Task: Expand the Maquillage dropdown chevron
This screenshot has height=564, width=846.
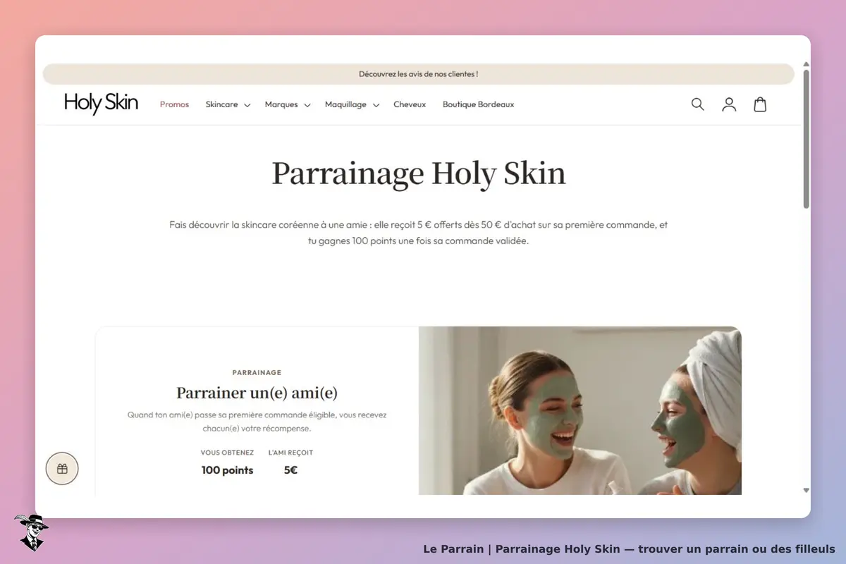Action: pyautogui.click(x=376, y=105)
